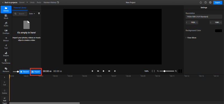The height and width of the screenshot is (104, 224).
Task: Click the 100% preview zoom label
Action: pos(146,71)
